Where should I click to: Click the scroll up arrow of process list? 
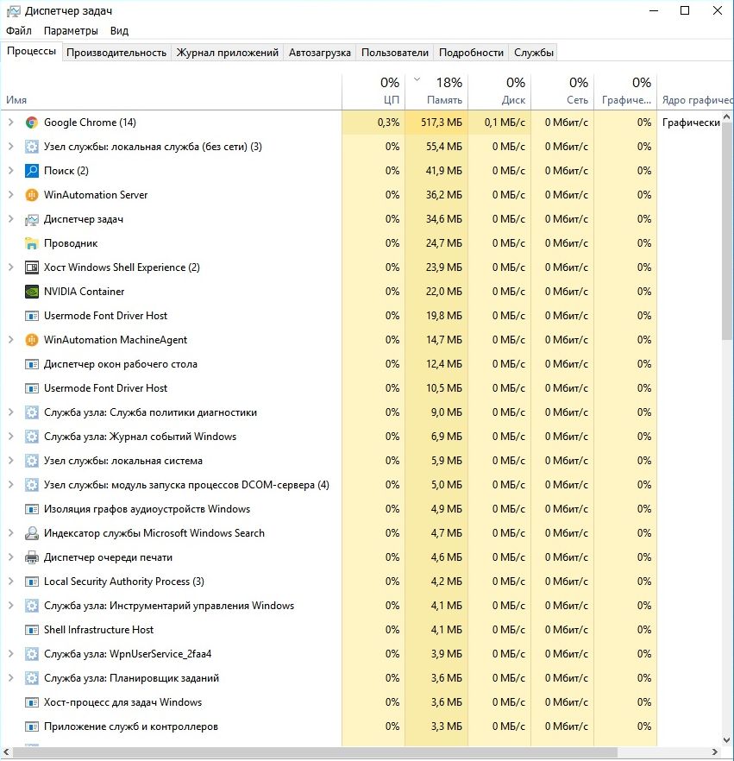point(727,116)
